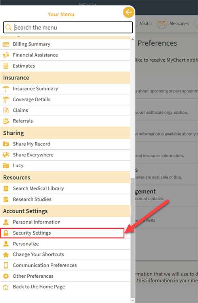
Task: Click the Change Your Shortcuts star icon
Action: pyautogui.click(x=6, y=254)
